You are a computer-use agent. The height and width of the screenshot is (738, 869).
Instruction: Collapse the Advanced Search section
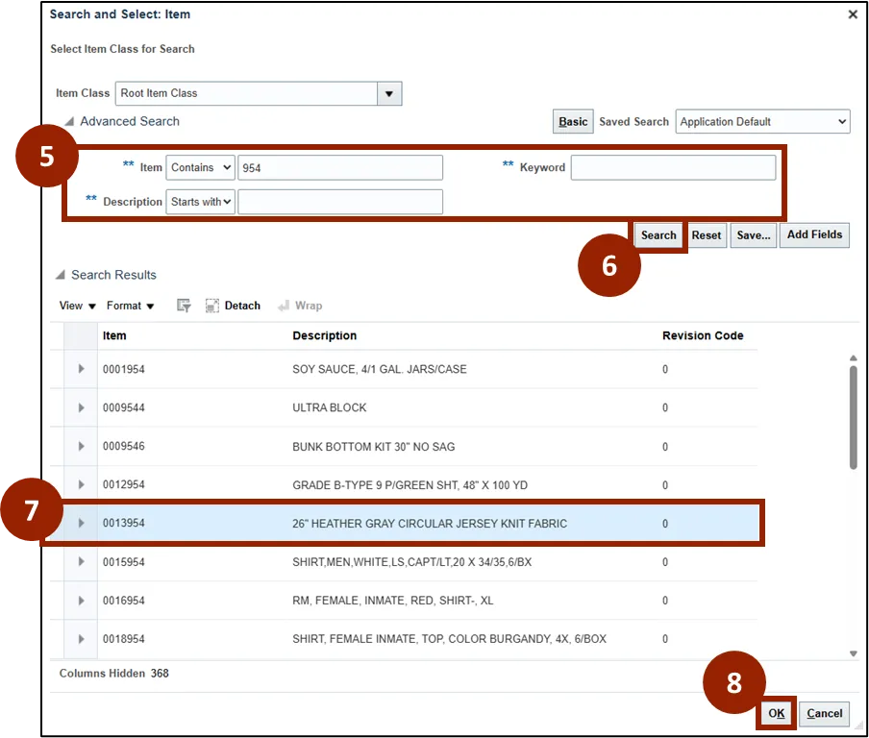pos(68,122)
